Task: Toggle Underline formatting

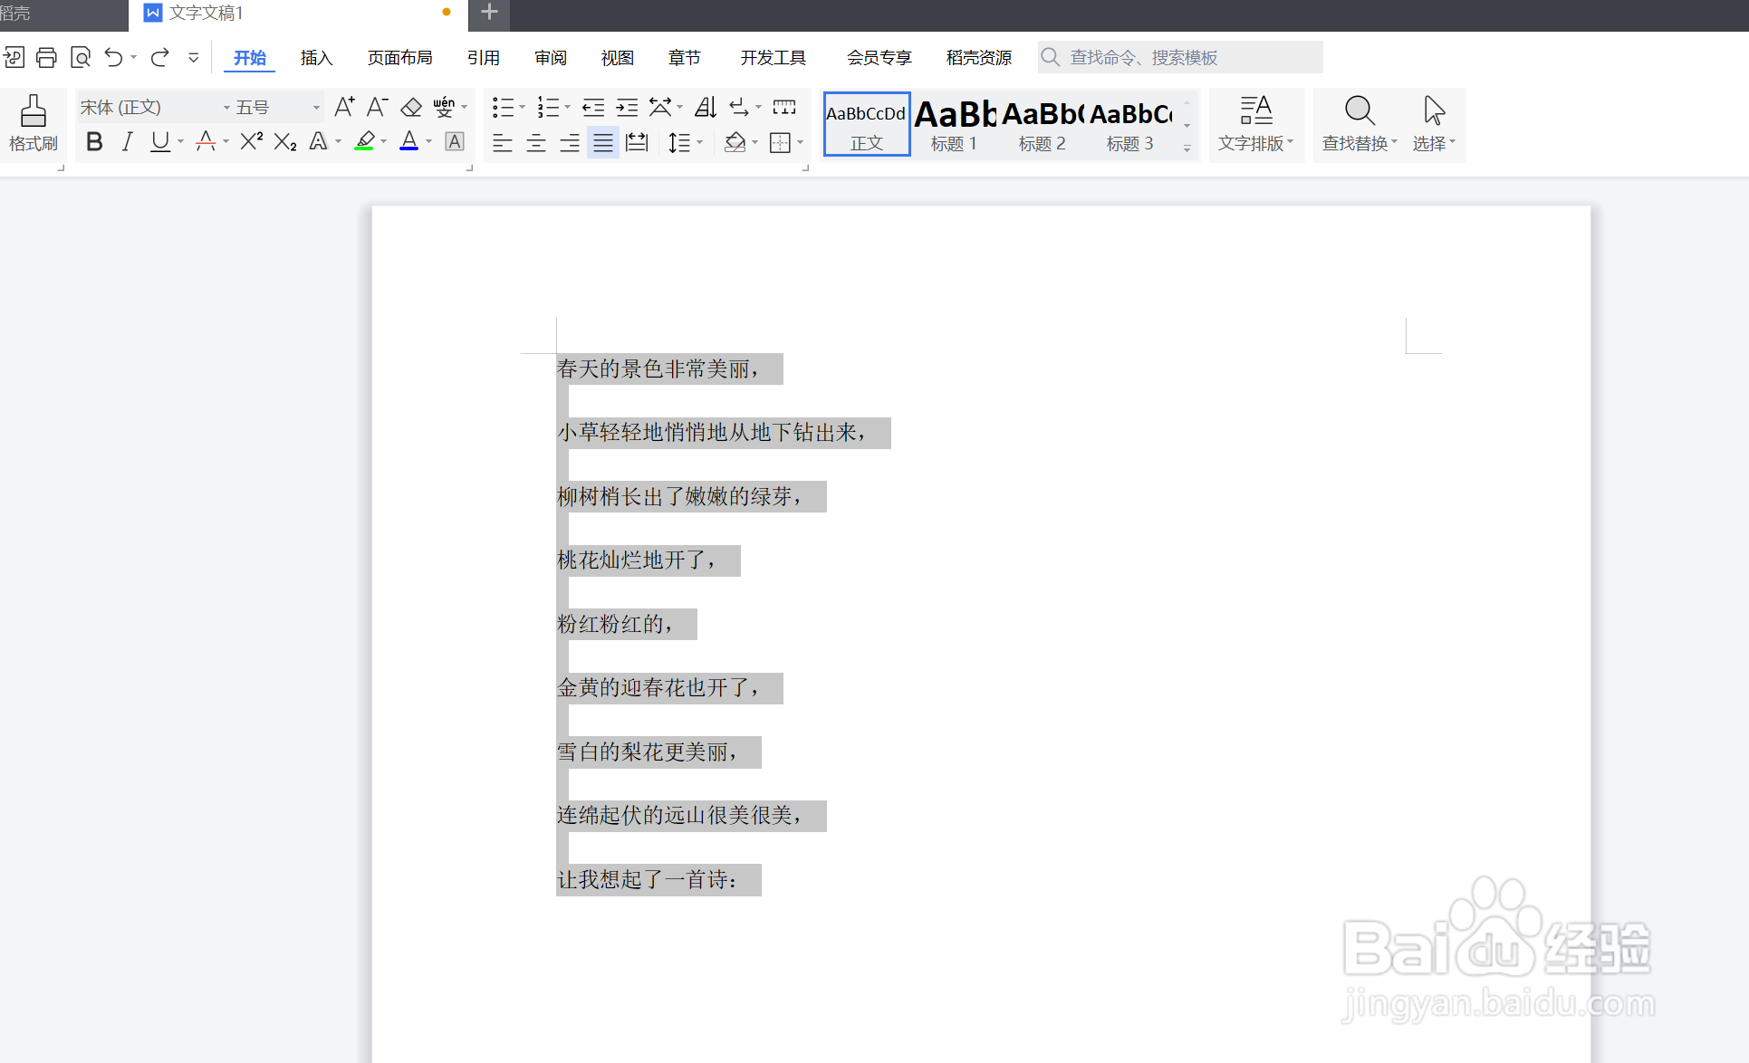Action: coord(160,141)
